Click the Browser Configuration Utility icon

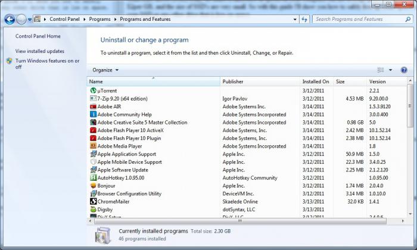pos(93,193)
